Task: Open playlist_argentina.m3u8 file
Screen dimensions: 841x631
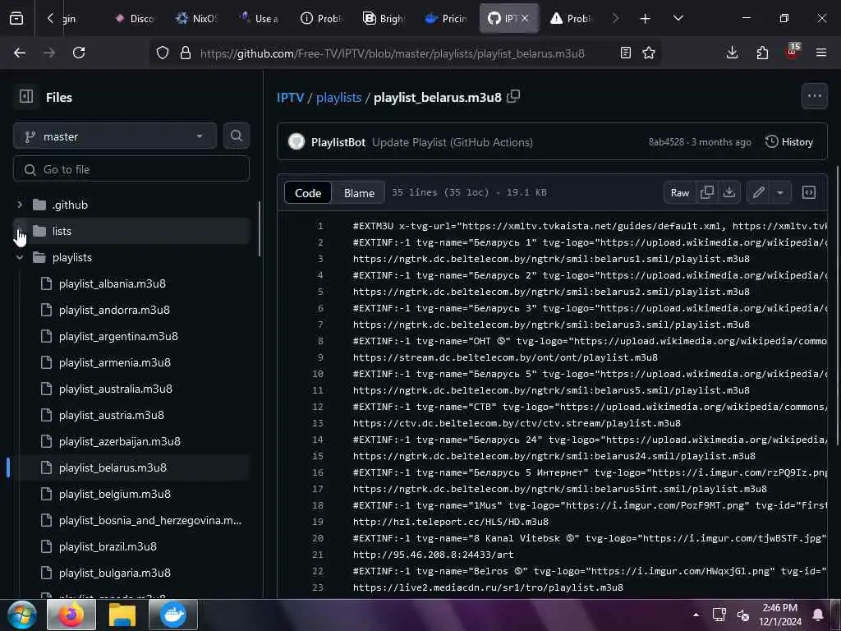Action: (x=118, y=336)
